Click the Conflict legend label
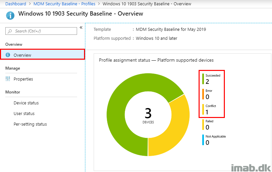This screenshot has width=272, height=172. click(x=211, y=106)
